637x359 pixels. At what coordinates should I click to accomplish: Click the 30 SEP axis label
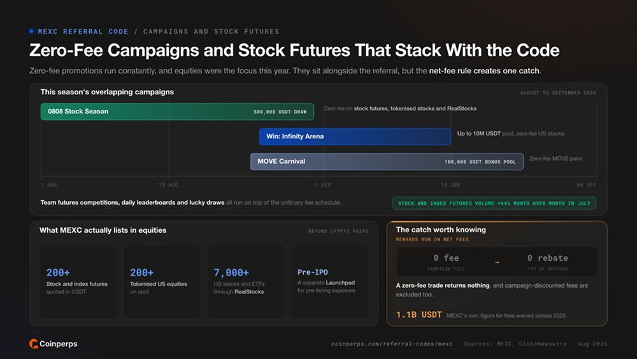coord(586,185)
